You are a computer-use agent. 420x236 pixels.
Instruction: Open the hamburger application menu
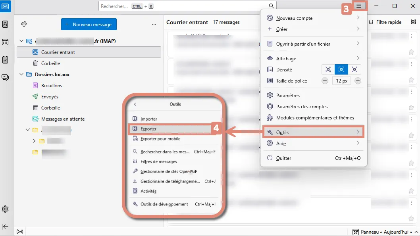358,6
